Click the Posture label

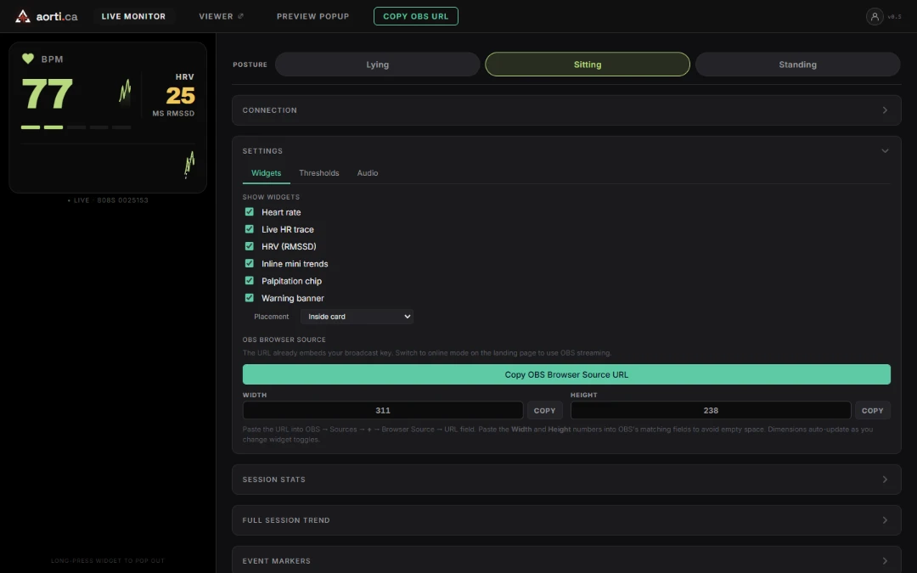pos(250,65)
